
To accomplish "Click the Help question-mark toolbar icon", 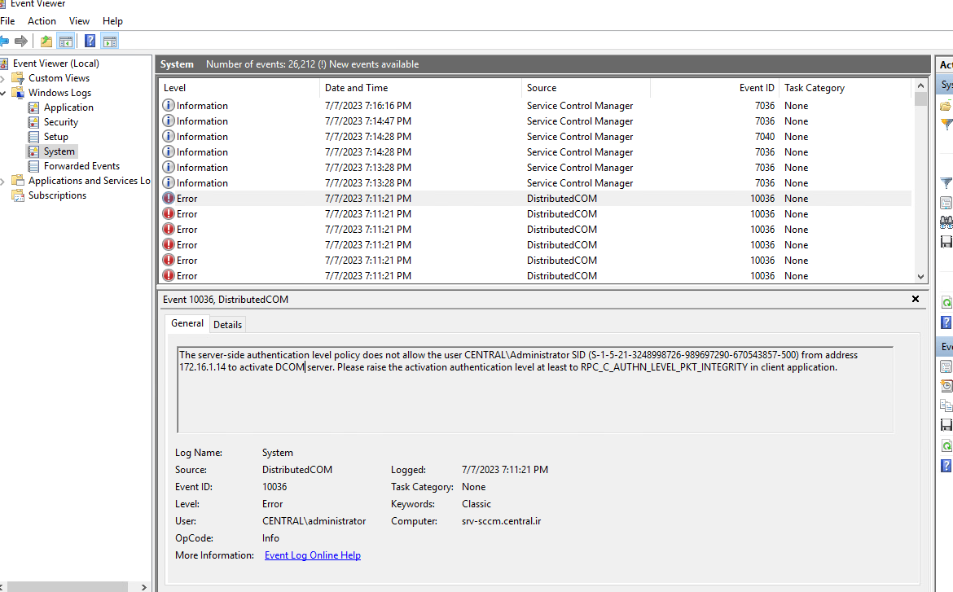I will tap(90, 40).
